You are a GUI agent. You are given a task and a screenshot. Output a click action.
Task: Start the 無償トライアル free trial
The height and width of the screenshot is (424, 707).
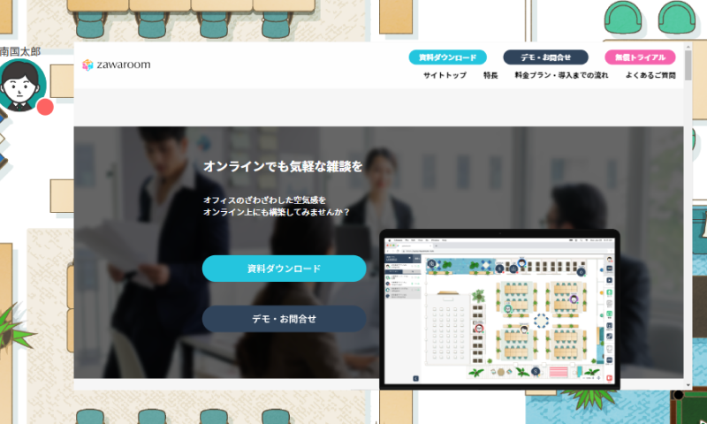tap(640, 57)
